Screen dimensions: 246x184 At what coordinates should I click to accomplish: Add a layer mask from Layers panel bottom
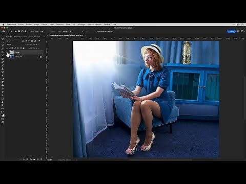27,159
